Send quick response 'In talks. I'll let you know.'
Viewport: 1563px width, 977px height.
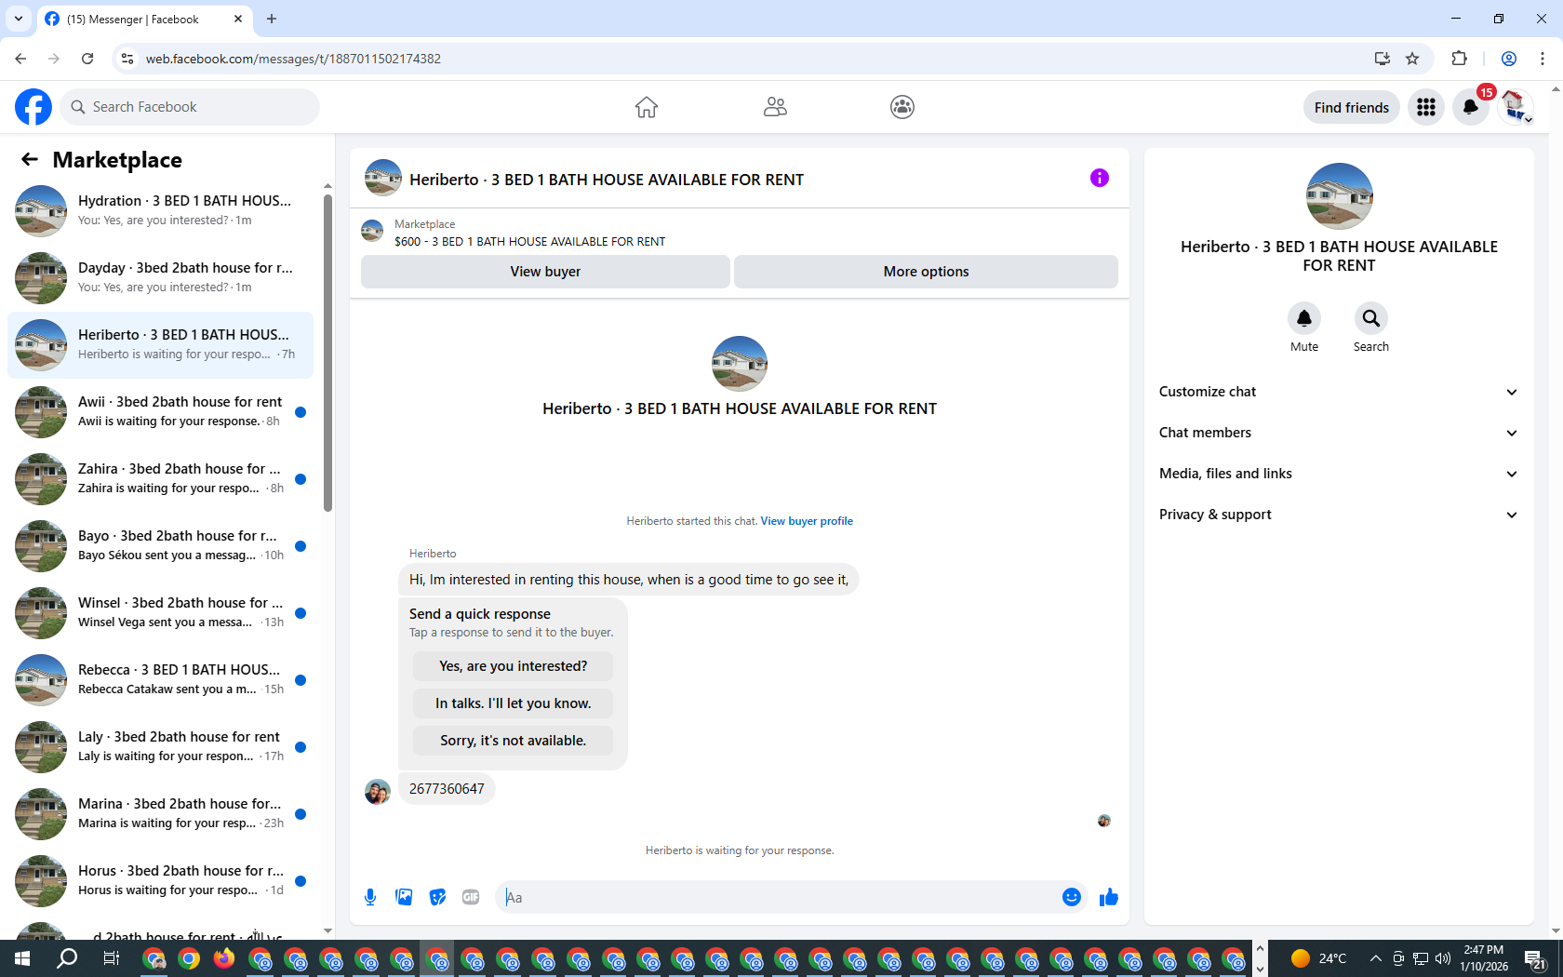coord(513,703)
